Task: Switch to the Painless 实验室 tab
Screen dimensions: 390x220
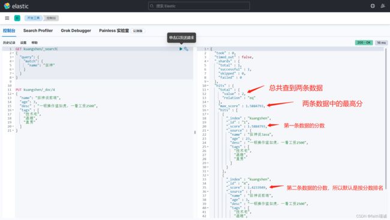Action: tap(114, 31)
